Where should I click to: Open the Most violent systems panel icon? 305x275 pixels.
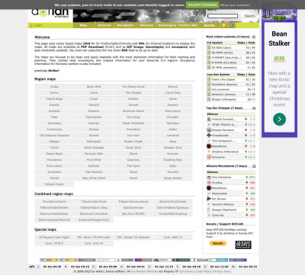click(x=254, y=37)
